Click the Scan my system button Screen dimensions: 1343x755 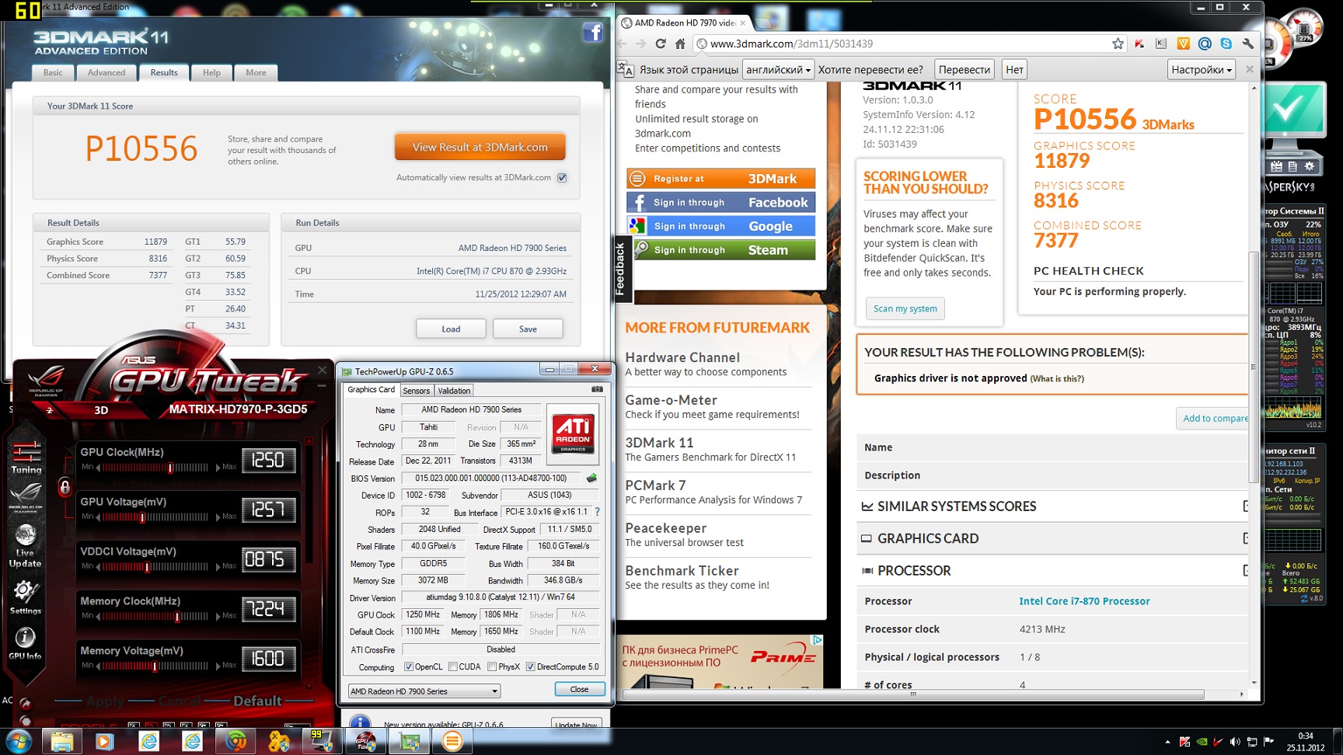(x=905, y=308)
